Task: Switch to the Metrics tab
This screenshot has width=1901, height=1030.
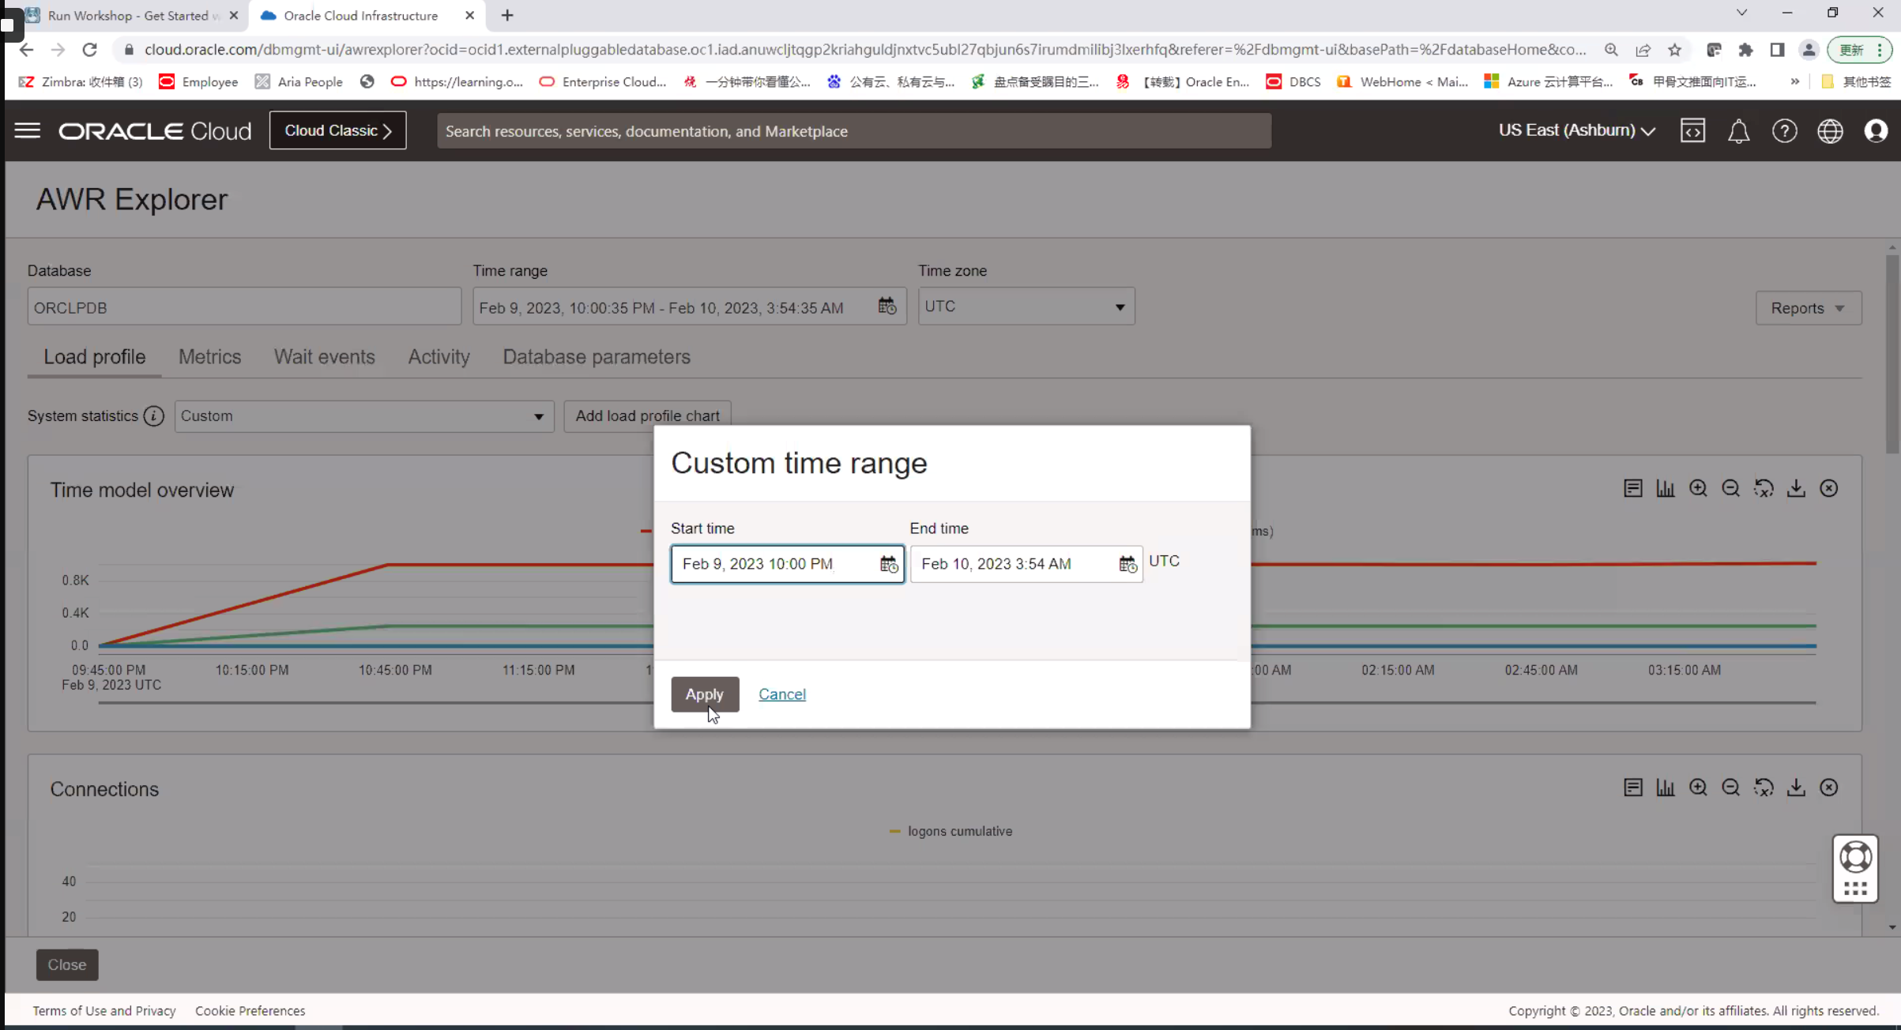Action: tap(209, 357)
